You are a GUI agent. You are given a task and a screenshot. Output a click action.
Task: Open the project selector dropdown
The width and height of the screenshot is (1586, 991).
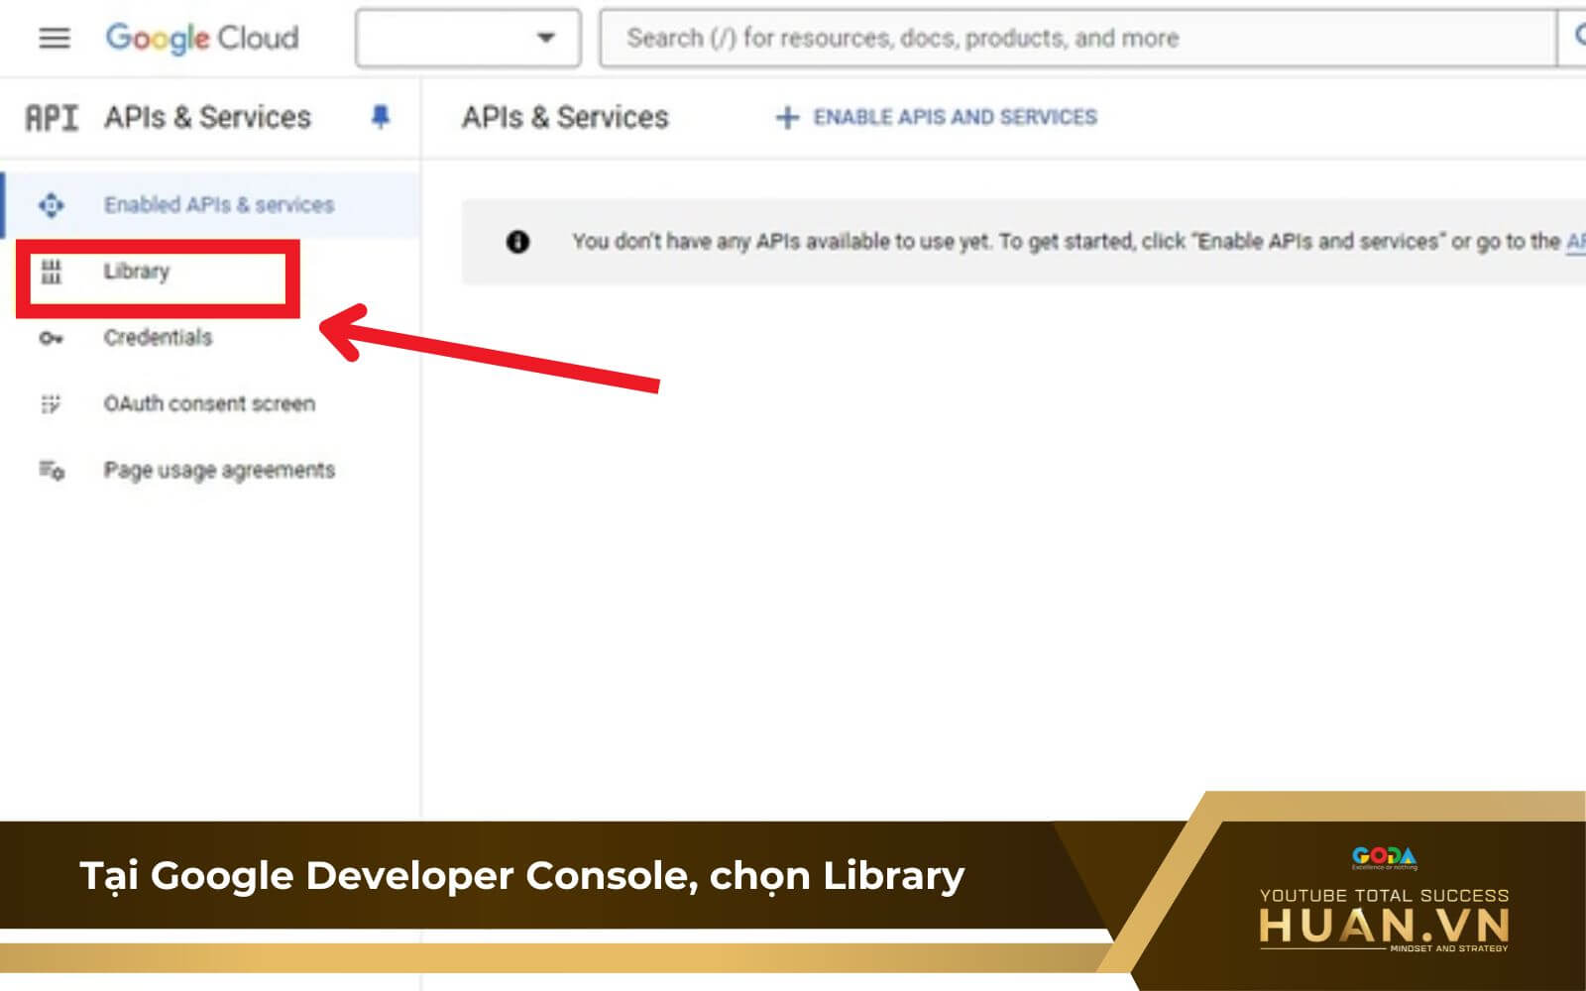[468, 39]
